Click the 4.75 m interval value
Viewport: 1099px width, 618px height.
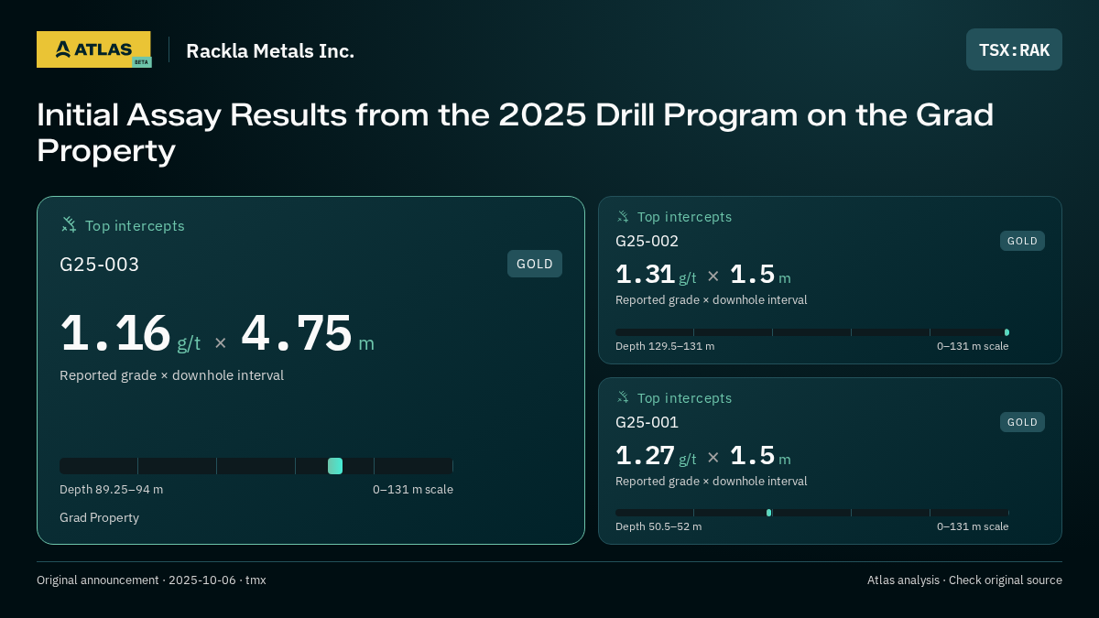coord(308,332)
